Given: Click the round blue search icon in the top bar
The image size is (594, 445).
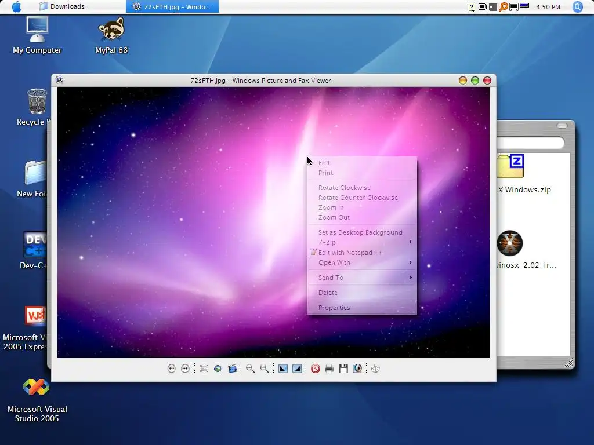Looking at the screenshot, I should click(577, 6).
